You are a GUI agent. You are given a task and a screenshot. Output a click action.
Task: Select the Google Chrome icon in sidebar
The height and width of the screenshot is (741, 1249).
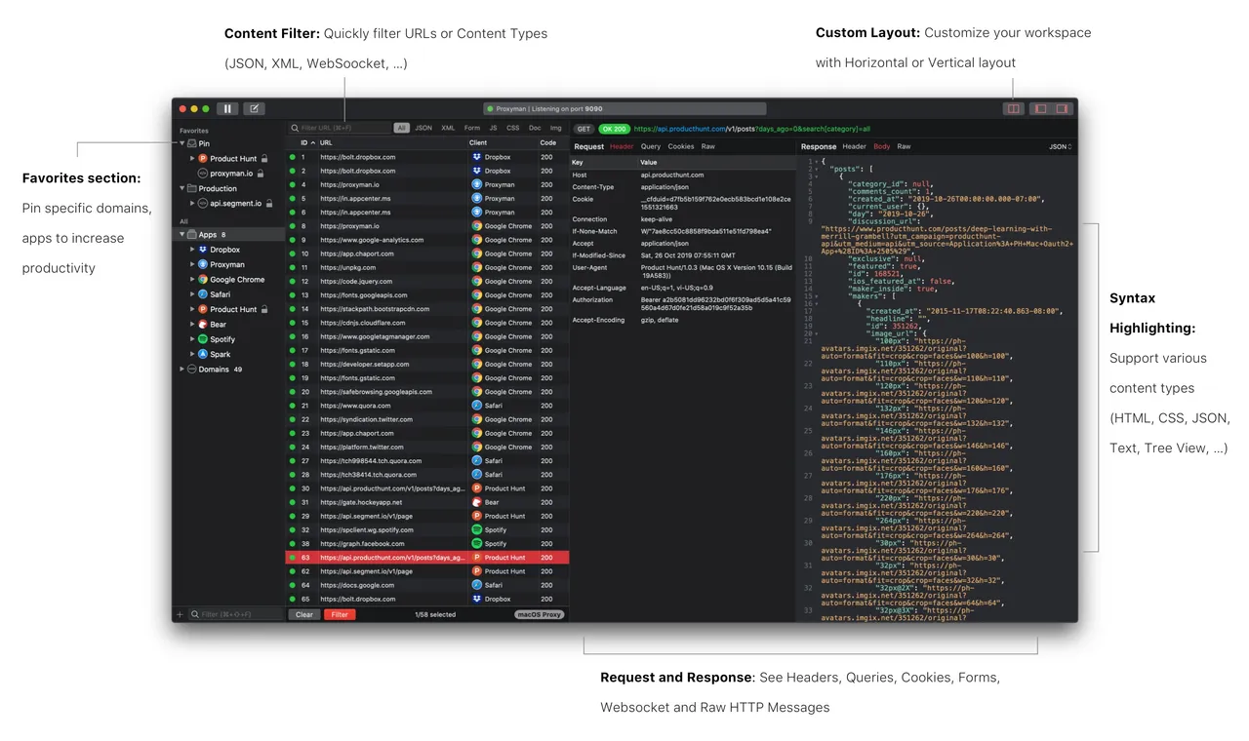coord(203,280)
